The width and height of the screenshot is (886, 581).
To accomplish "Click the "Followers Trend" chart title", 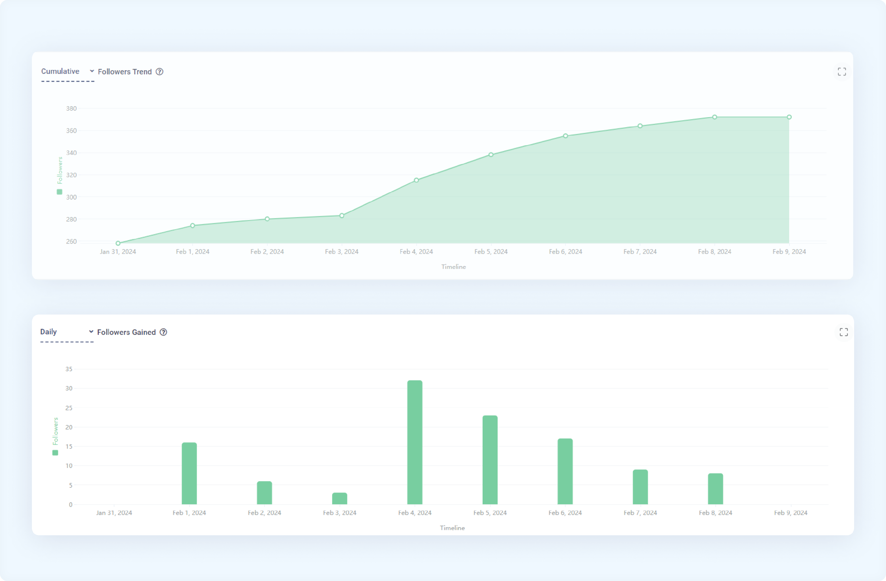I will (125, 72).
